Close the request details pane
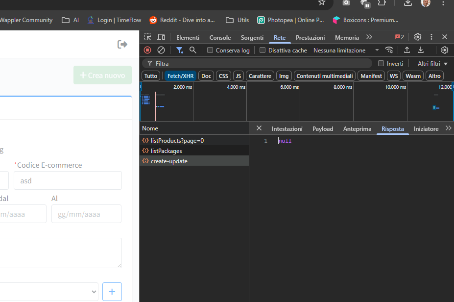This screenshot has height=302, width=454. (259, 128)
